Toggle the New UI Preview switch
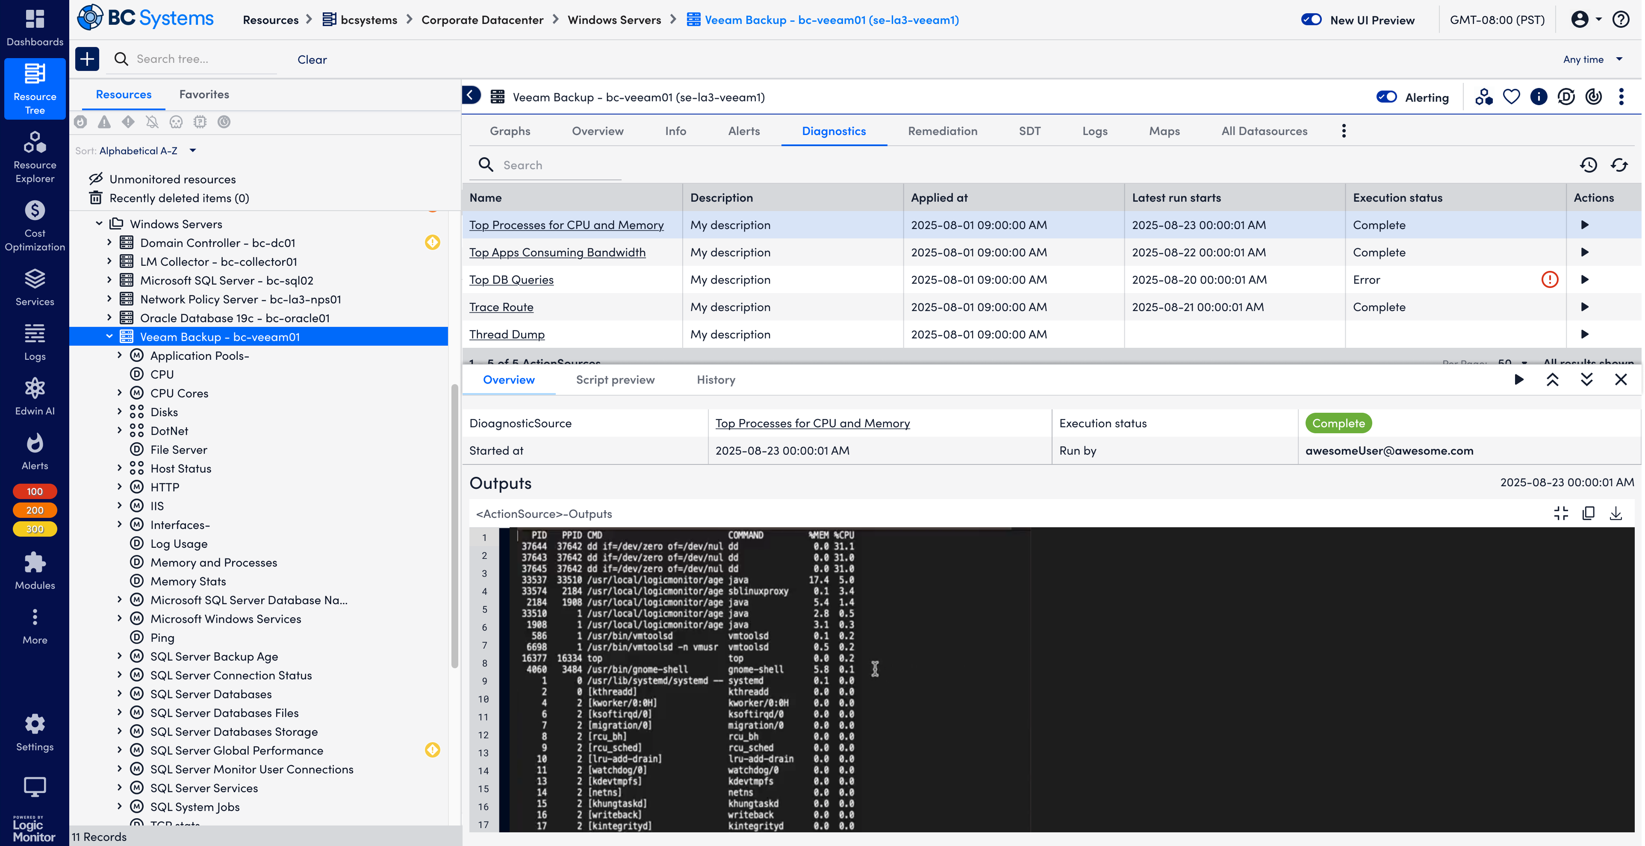The image size is (1645, 846). coord(1311,20)
